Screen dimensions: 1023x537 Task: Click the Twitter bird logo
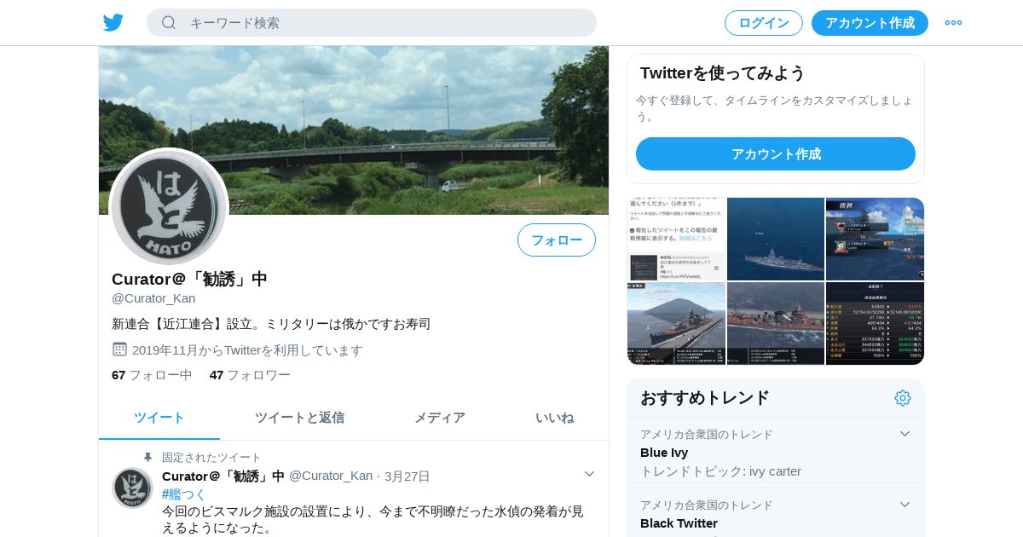click(113, 23)
